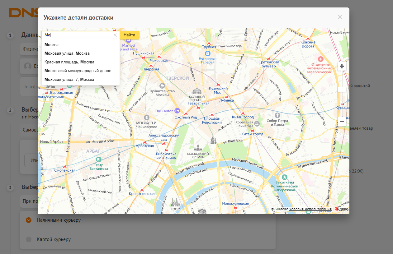Click the ТВЕРСКОЙ district label
The height and width of the screenshot is (254, 393).
tap(178, 78)
